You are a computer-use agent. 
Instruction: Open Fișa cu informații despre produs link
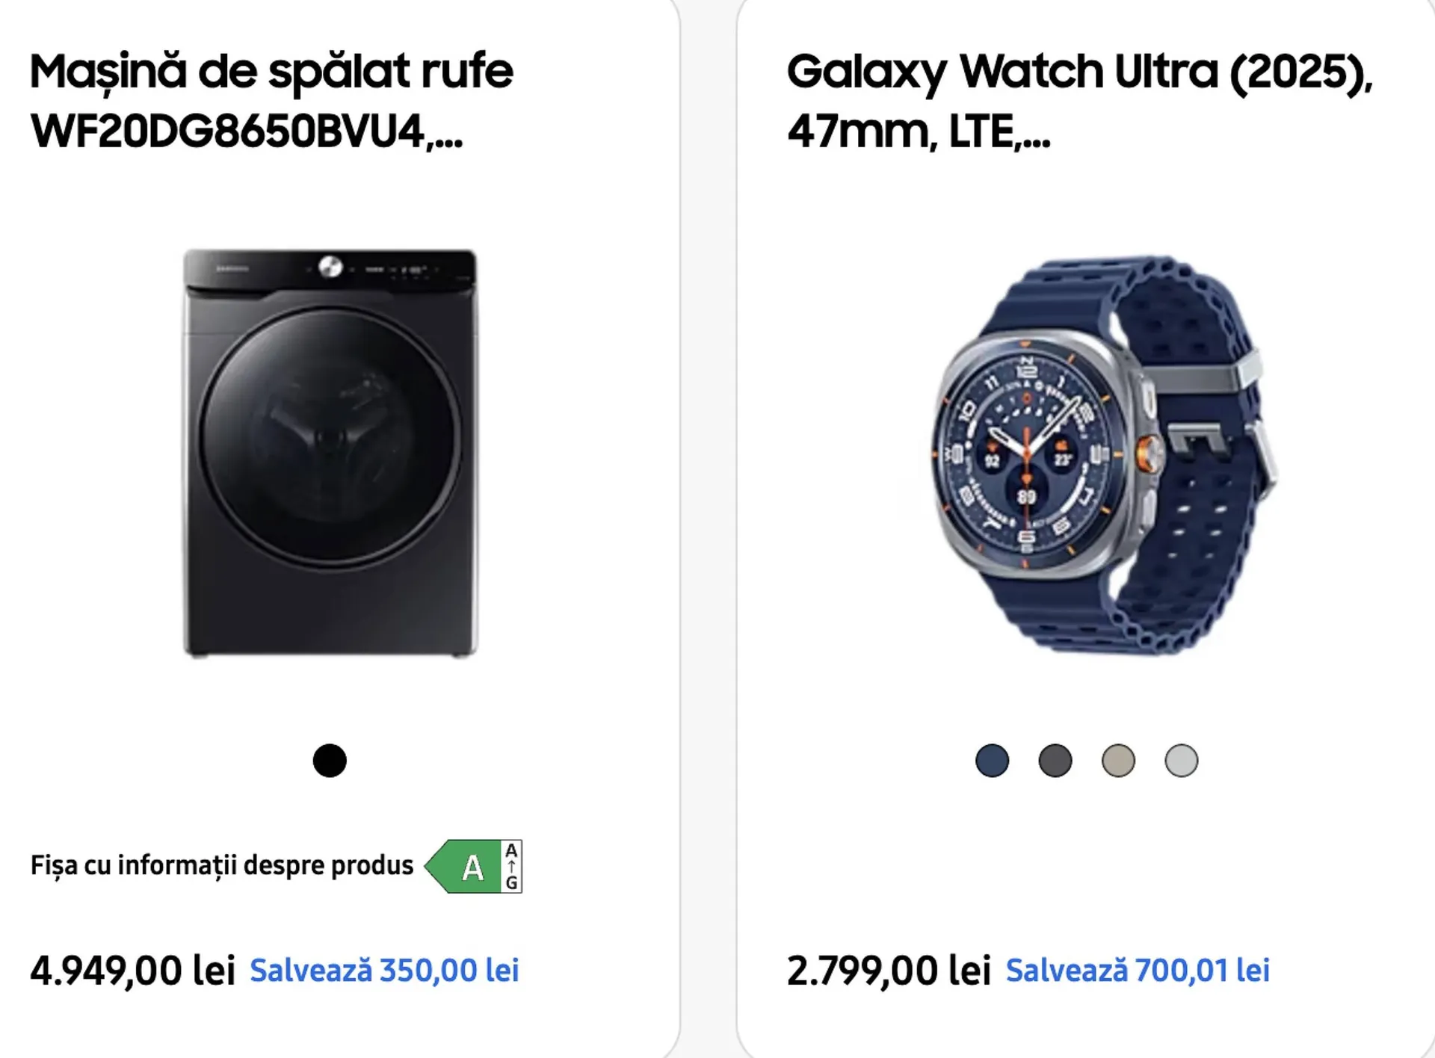(x=221, y=865)
